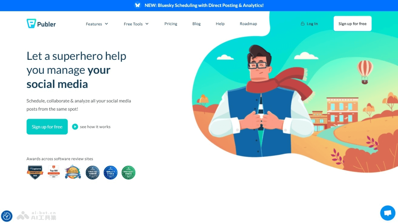Click the play icon for see how it works
The width and height of the screenshot is (398, 223).
coord(75,127)
